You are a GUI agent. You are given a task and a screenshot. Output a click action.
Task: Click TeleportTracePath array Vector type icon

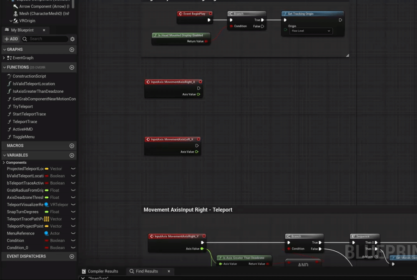coord(47,219)
